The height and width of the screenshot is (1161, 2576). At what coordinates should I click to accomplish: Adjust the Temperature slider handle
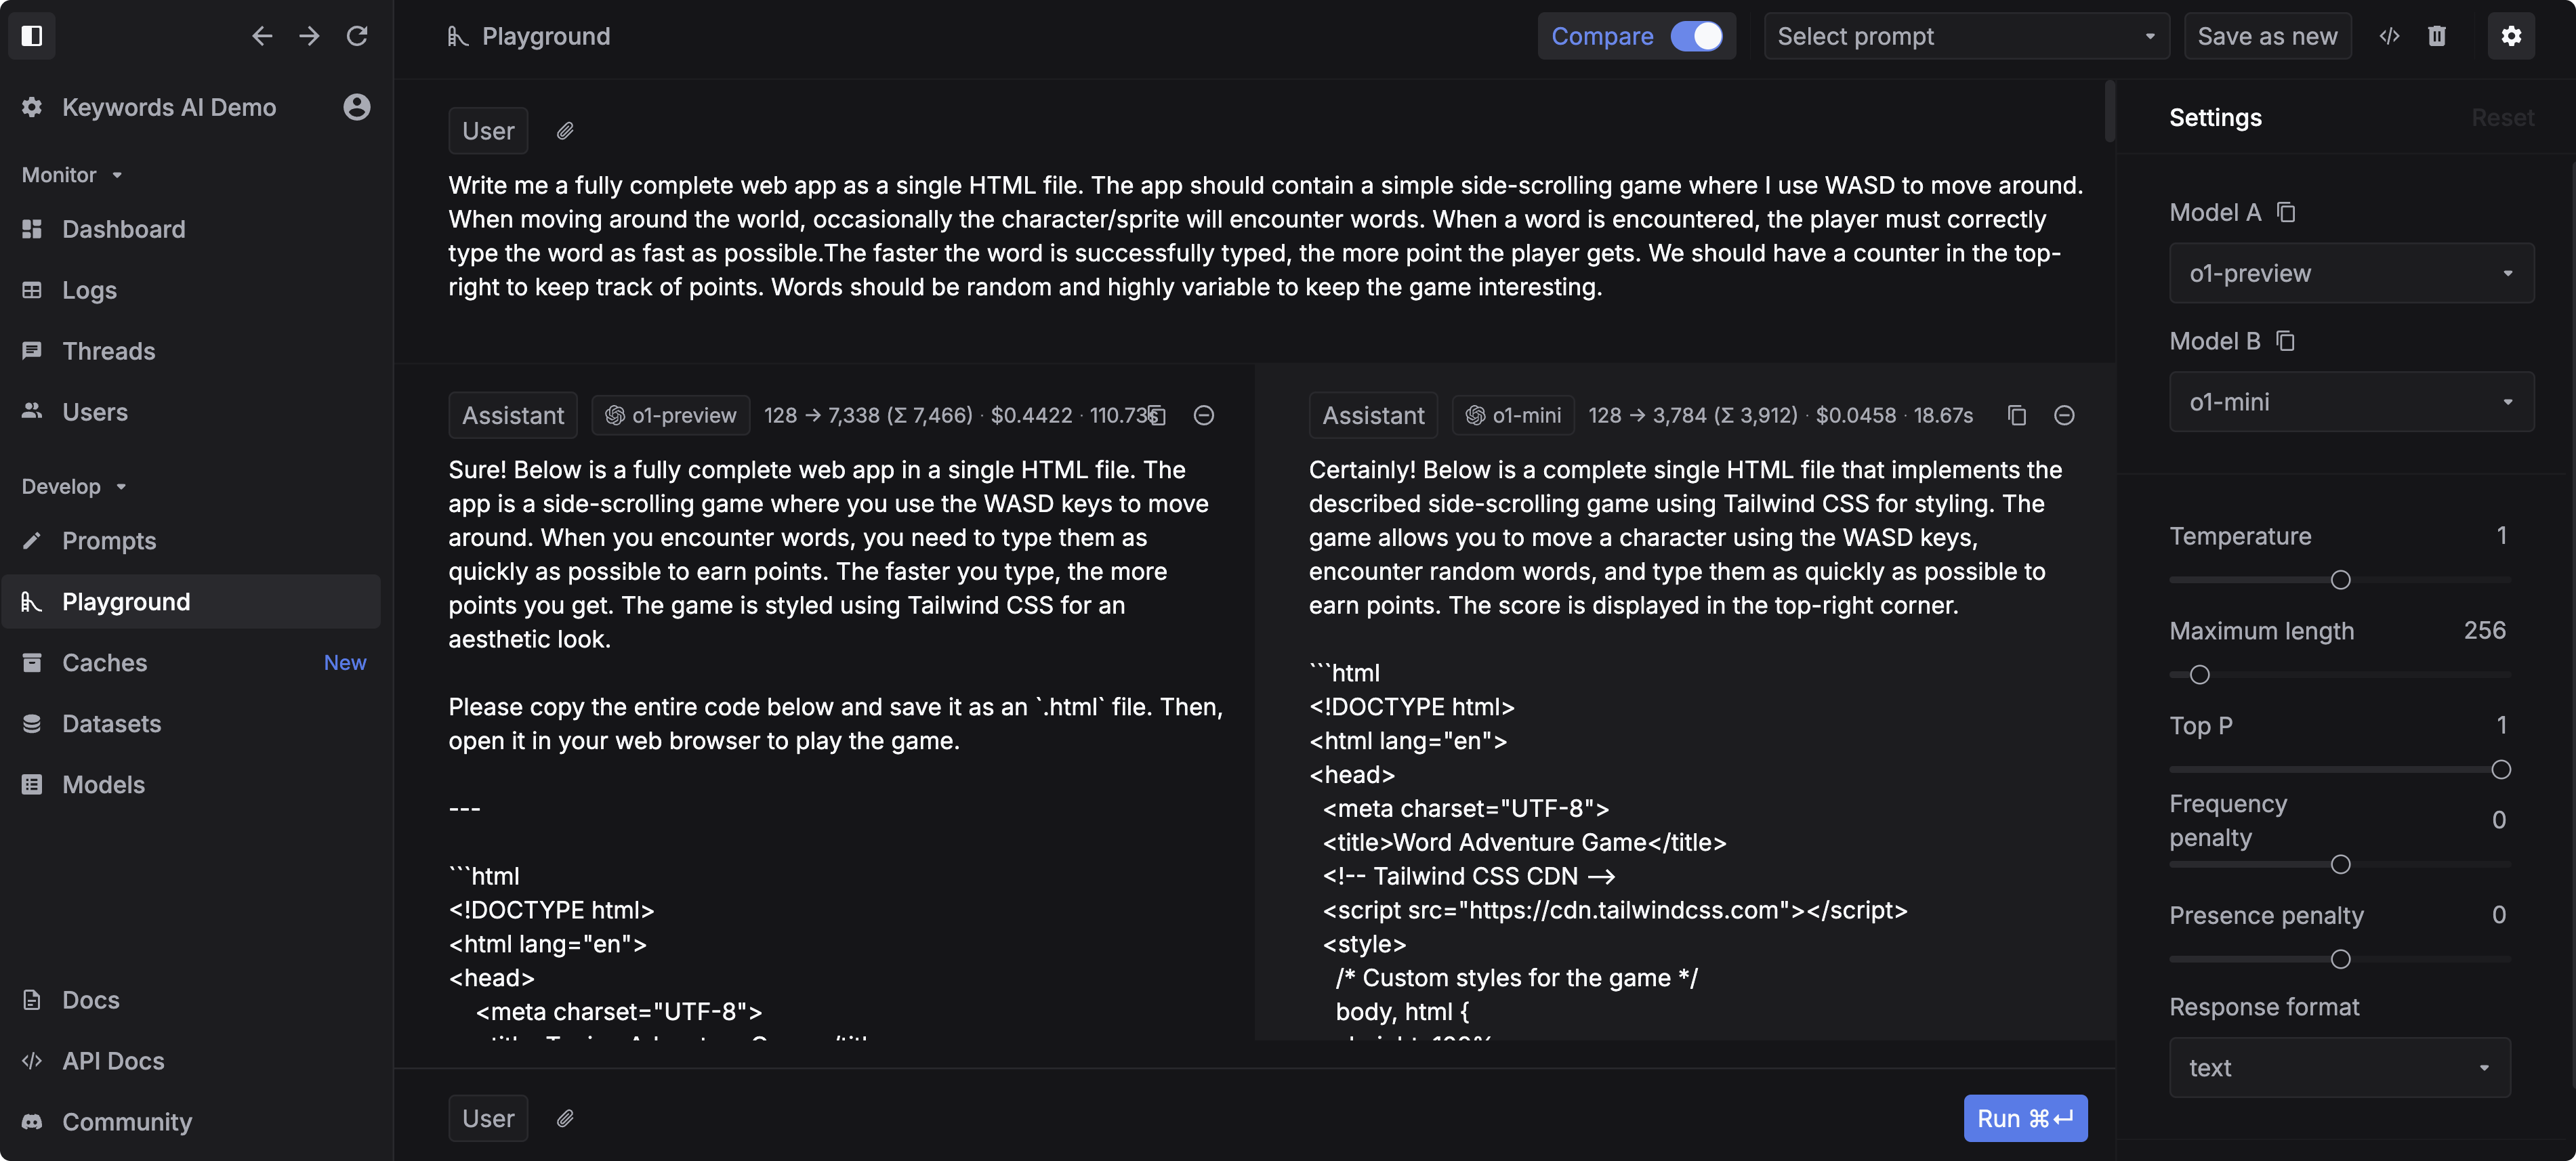click(x=2340, y=580)
